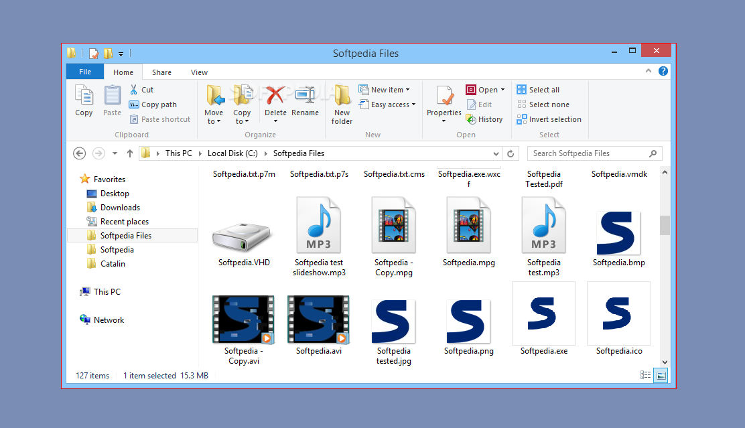Switch to the Share ribbon tab
Image resolution: width=745 pixels, height=428 pixels.
[x=161, y=72]
